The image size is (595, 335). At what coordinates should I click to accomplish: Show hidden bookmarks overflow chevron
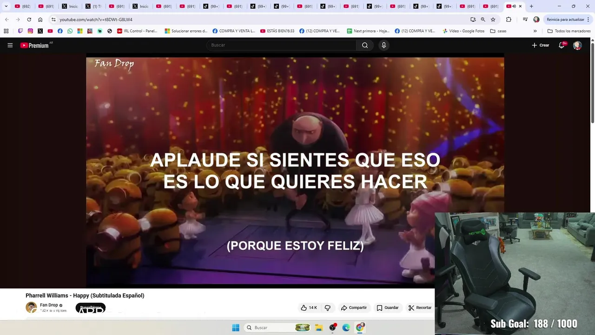coord(535,31)
